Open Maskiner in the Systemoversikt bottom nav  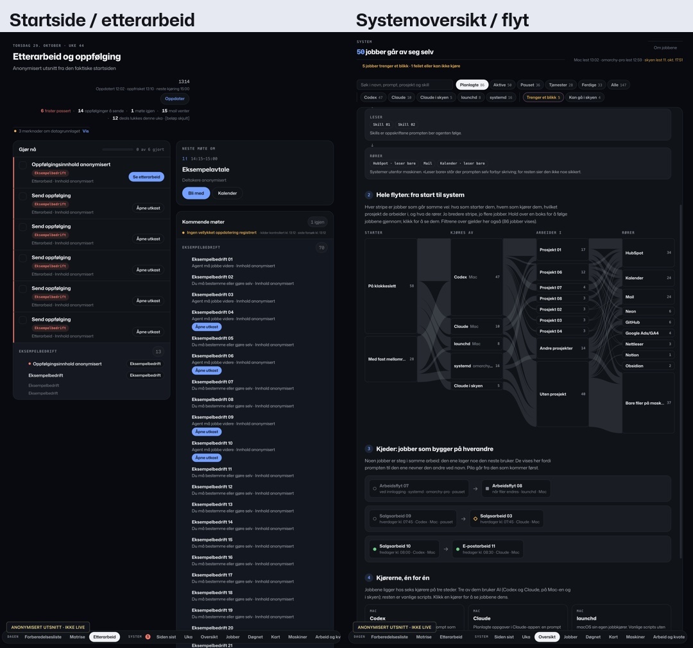tap(635, 637)
